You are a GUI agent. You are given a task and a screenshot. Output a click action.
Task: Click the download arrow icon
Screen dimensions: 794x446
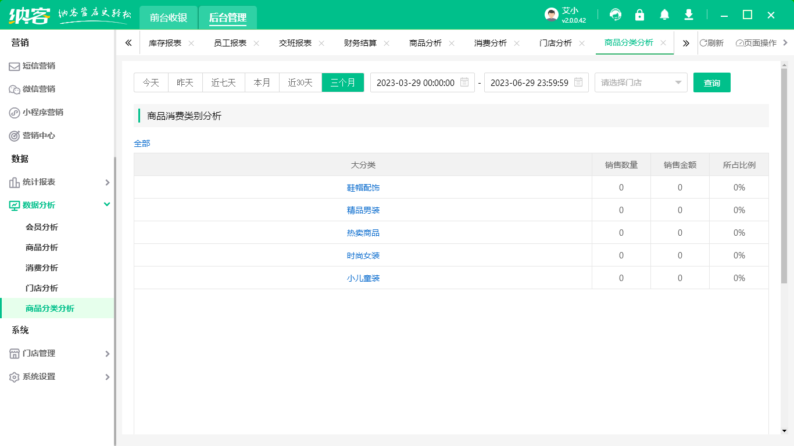(689, 15)
